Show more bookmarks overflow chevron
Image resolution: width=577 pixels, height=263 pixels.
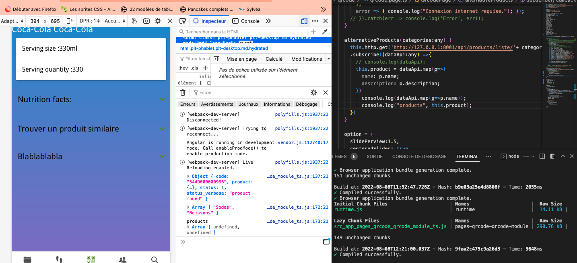323,9
